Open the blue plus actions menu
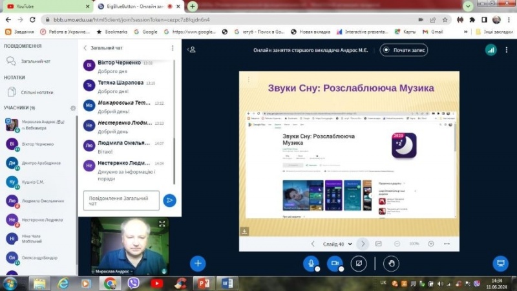The image size is (517, 291). tap(198, 263)
